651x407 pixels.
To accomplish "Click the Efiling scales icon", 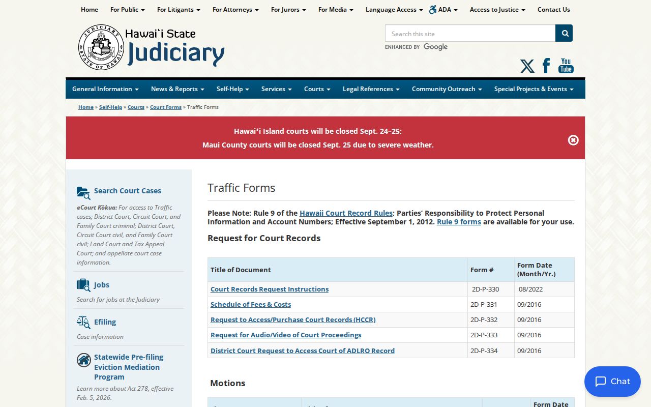I will click(x=83, y=322).
